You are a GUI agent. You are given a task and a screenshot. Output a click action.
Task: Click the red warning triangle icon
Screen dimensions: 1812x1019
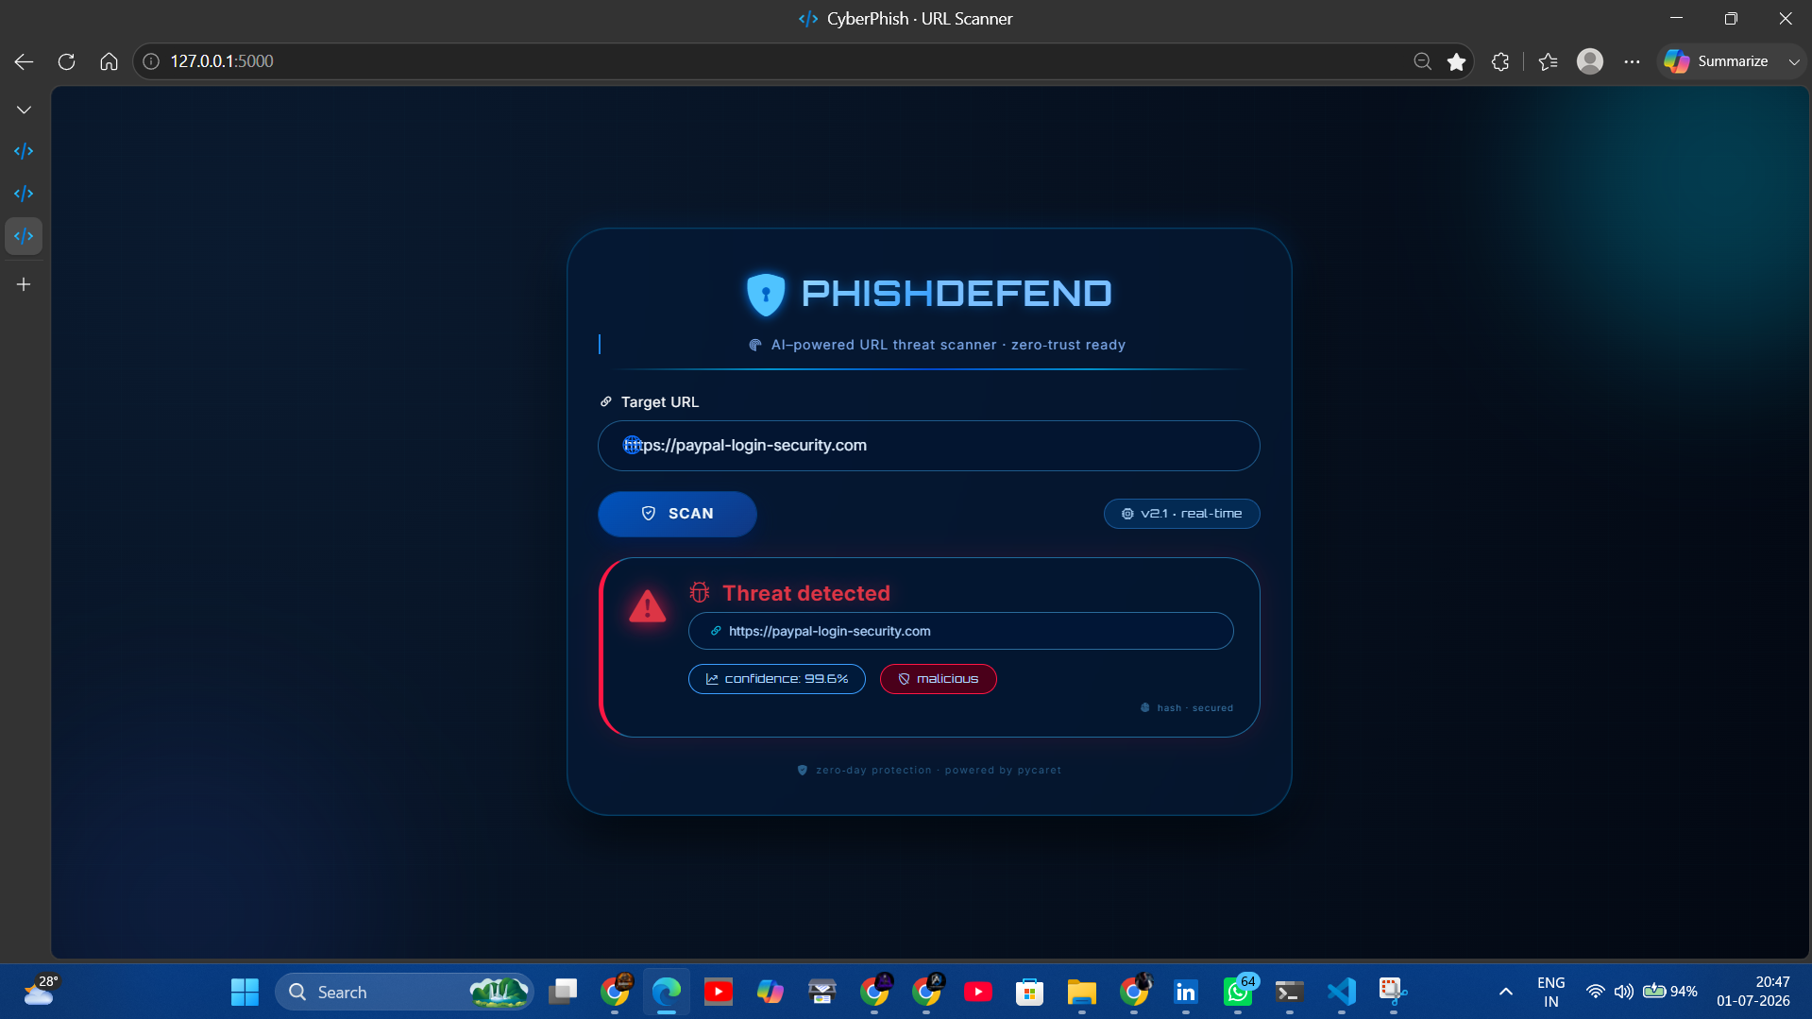click(648, 607)
